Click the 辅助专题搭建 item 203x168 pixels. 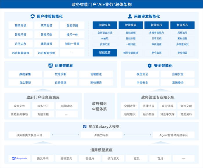[x=130, y=53]
